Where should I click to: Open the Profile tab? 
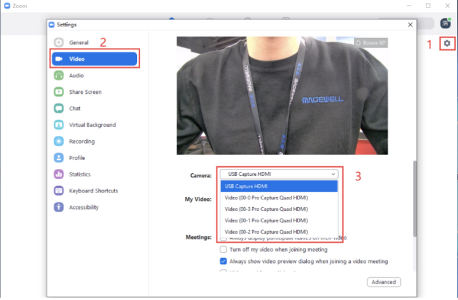[94, 158]
